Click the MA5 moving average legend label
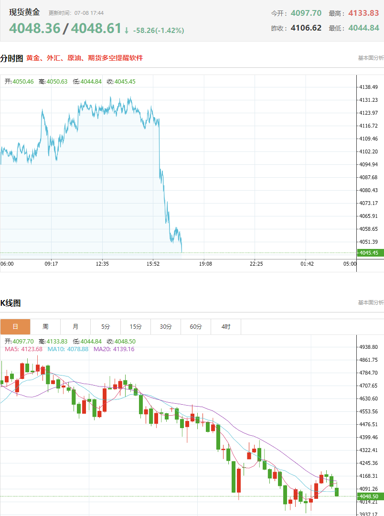384x516 pixels. (24, 349)
